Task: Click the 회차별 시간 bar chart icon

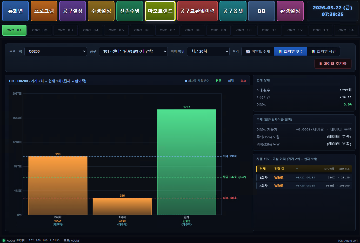Action: tap(314, 52)
